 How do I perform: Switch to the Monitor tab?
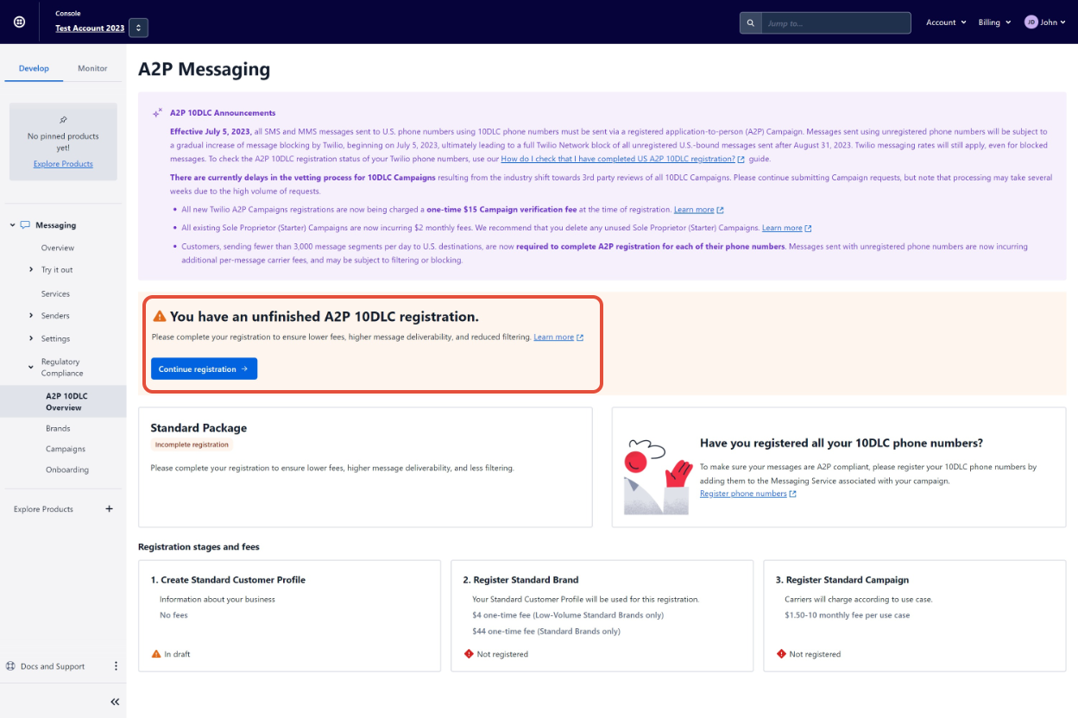pos(92,68)
